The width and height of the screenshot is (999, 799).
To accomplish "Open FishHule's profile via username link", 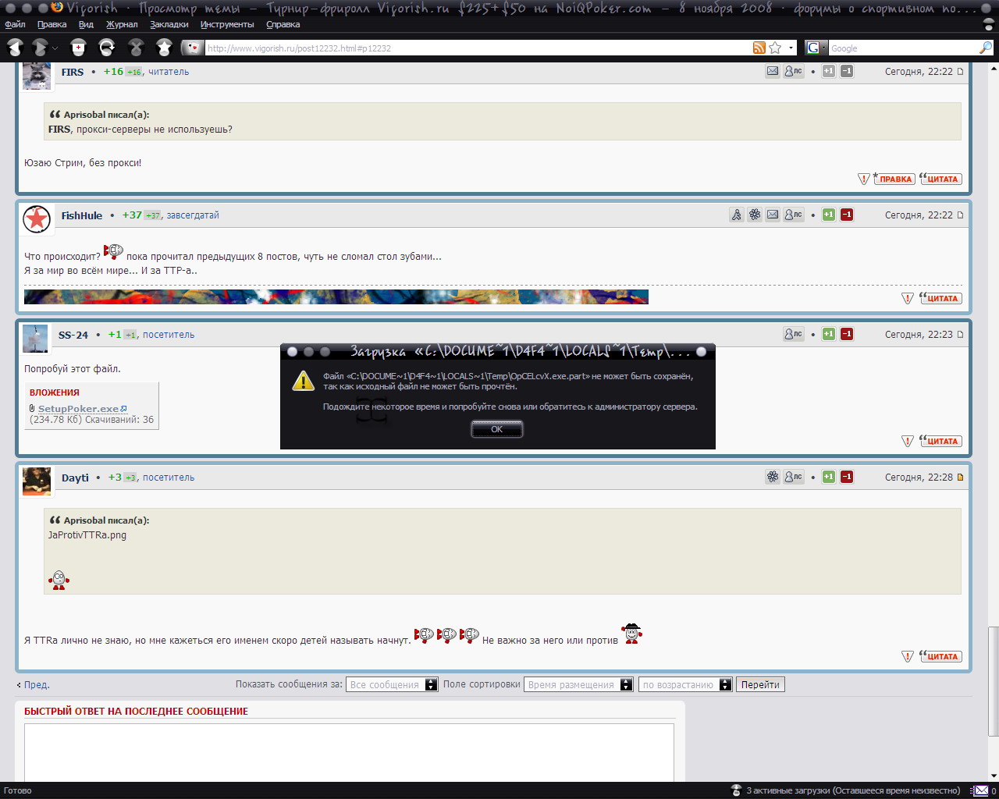I will point(82,215).
